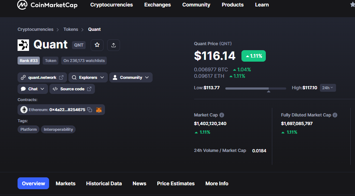Select the Overview tab
The width and height of the screenshot is (355, 196).
coord(33,183)
